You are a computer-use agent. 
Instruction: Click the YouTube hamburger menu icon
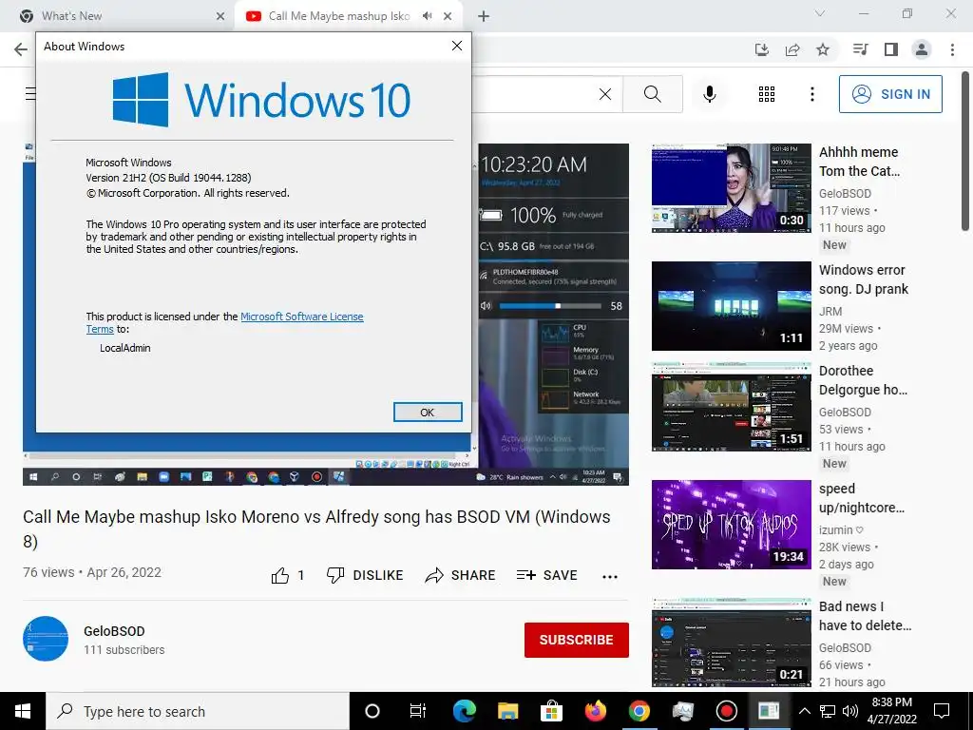(29, 94)
